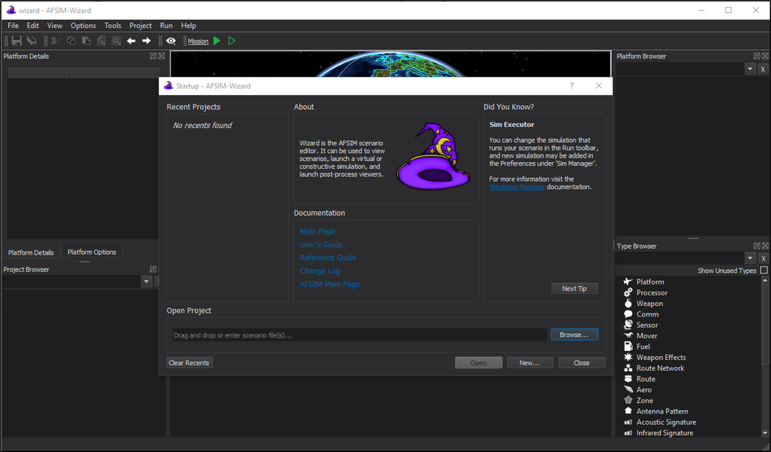Clear the Type Browser filter with X
The image size is (771, 452).
[x=763, y=258]
